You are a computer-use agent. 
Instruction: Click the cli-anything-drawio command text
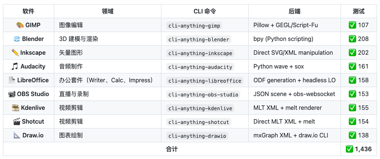197,136
